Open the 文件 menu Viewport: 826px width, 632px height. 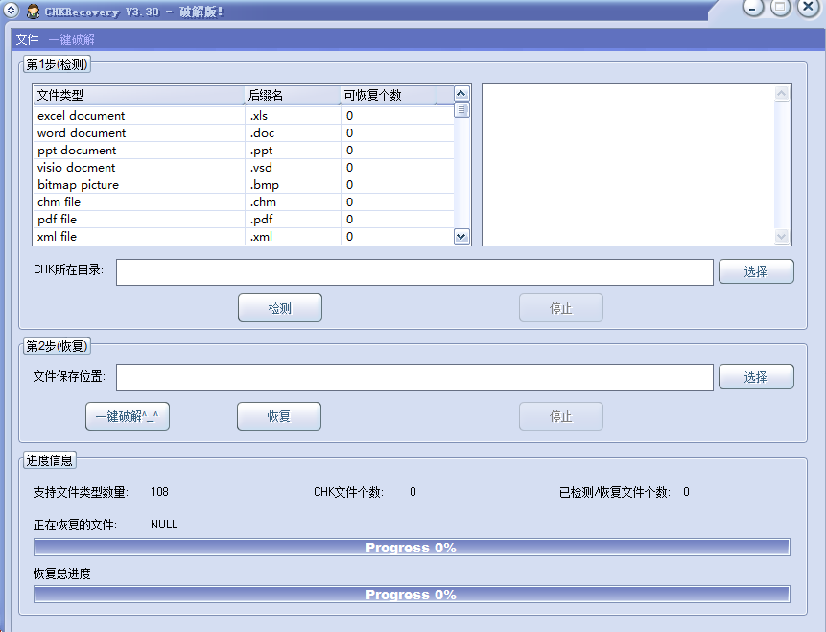pos(28,40)
